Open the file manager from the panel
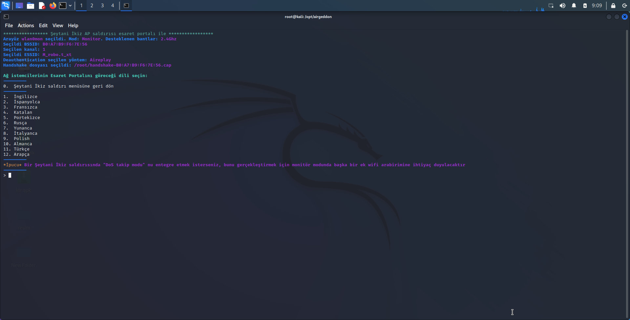 31,6
